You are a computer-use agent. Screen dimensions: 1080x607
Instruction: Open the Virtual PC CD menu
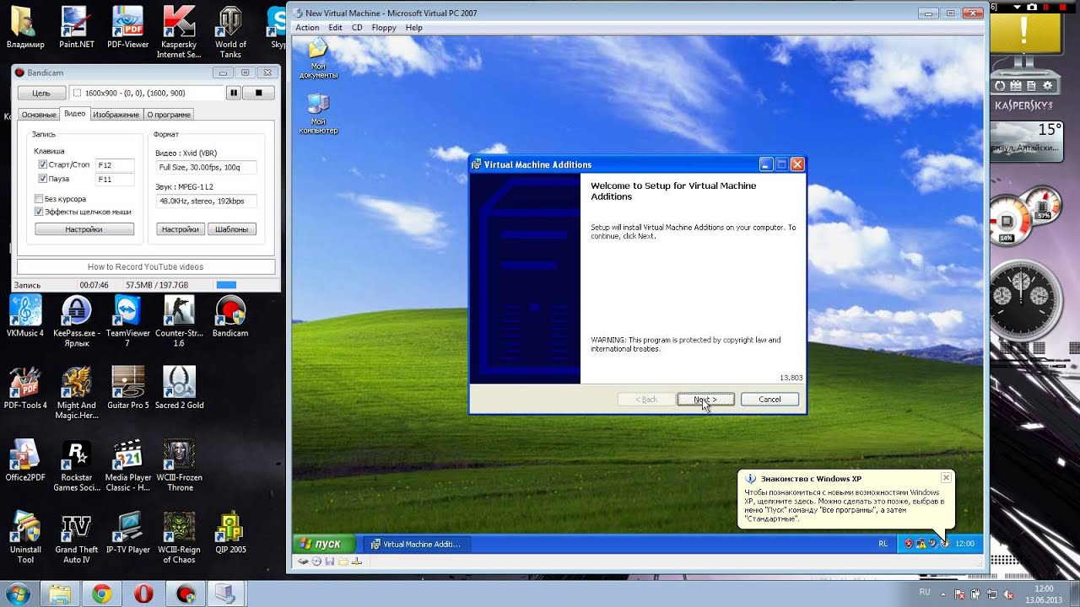point(357,27)
